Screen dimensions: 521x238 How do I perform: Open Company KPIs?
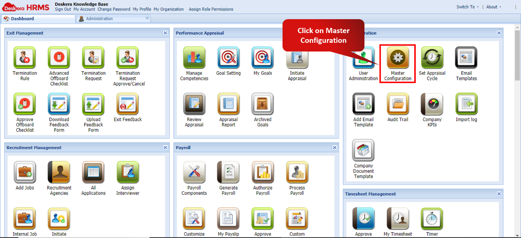pyautogui.click(x=432, y=105)
